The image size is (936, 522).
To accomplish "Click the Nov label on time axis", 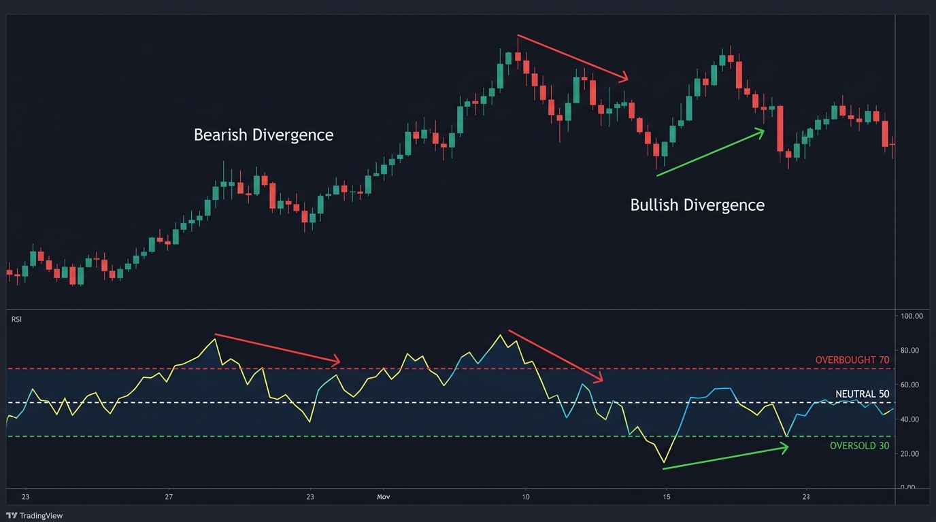I will (383, 497).
